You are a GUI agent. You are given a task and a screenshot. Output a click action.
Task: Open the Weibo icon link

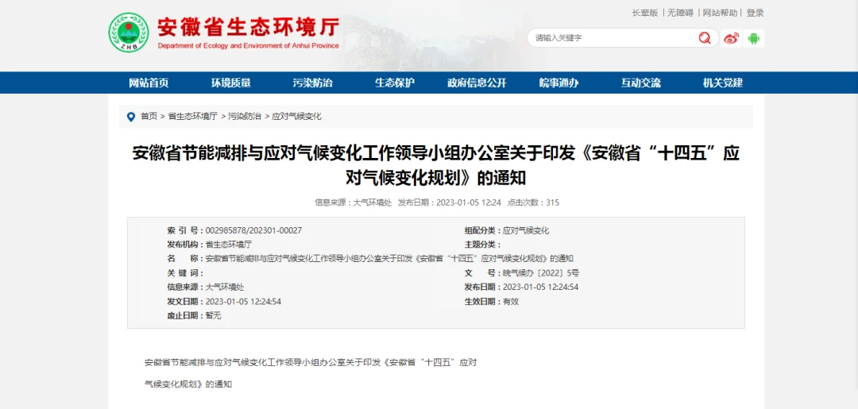pos(731,38)
